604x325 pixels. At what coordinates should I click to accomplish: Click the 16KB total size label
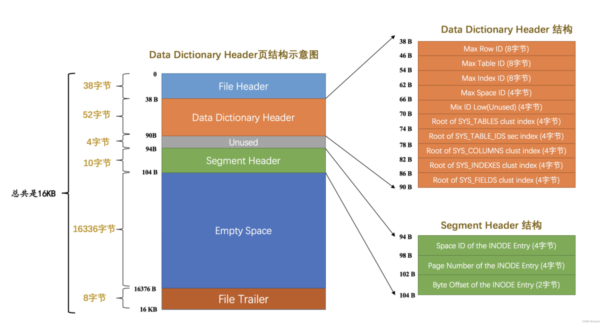(x=31, y=193)
